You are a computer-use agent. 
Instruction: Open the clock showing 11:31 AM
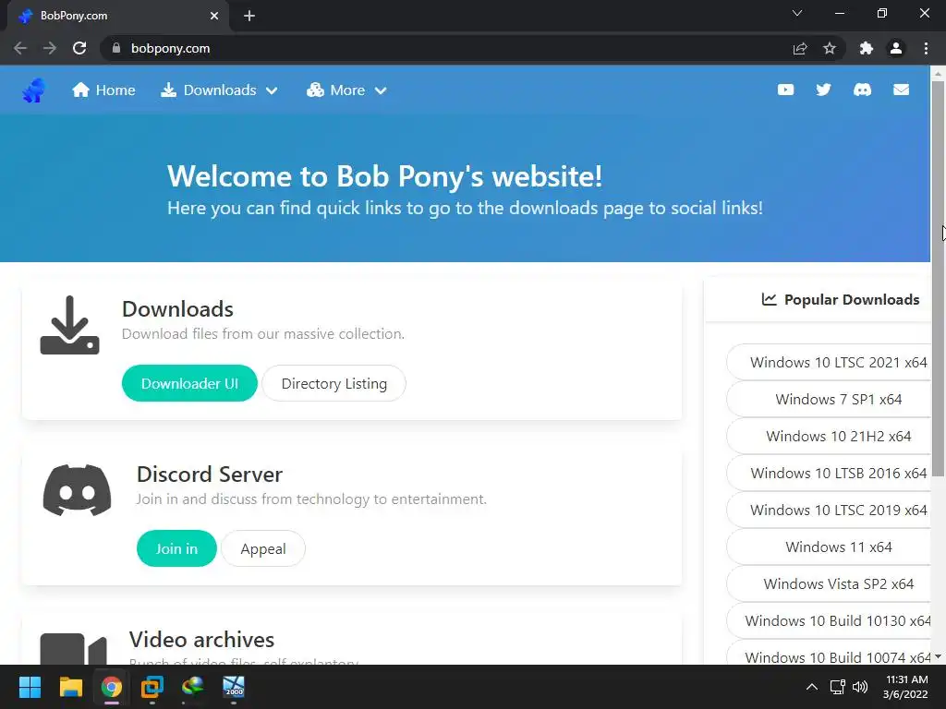point(905,687)
